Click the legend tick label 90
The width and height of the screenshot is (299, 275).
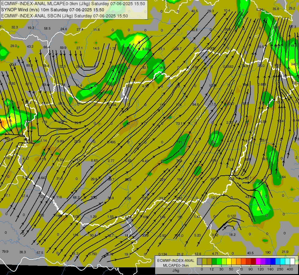click(251, 269)
